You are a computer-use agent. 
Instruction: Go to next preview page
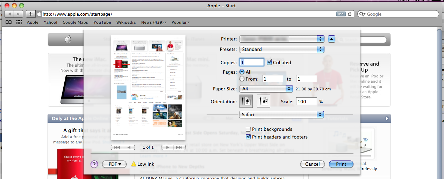tap(167, 147)
